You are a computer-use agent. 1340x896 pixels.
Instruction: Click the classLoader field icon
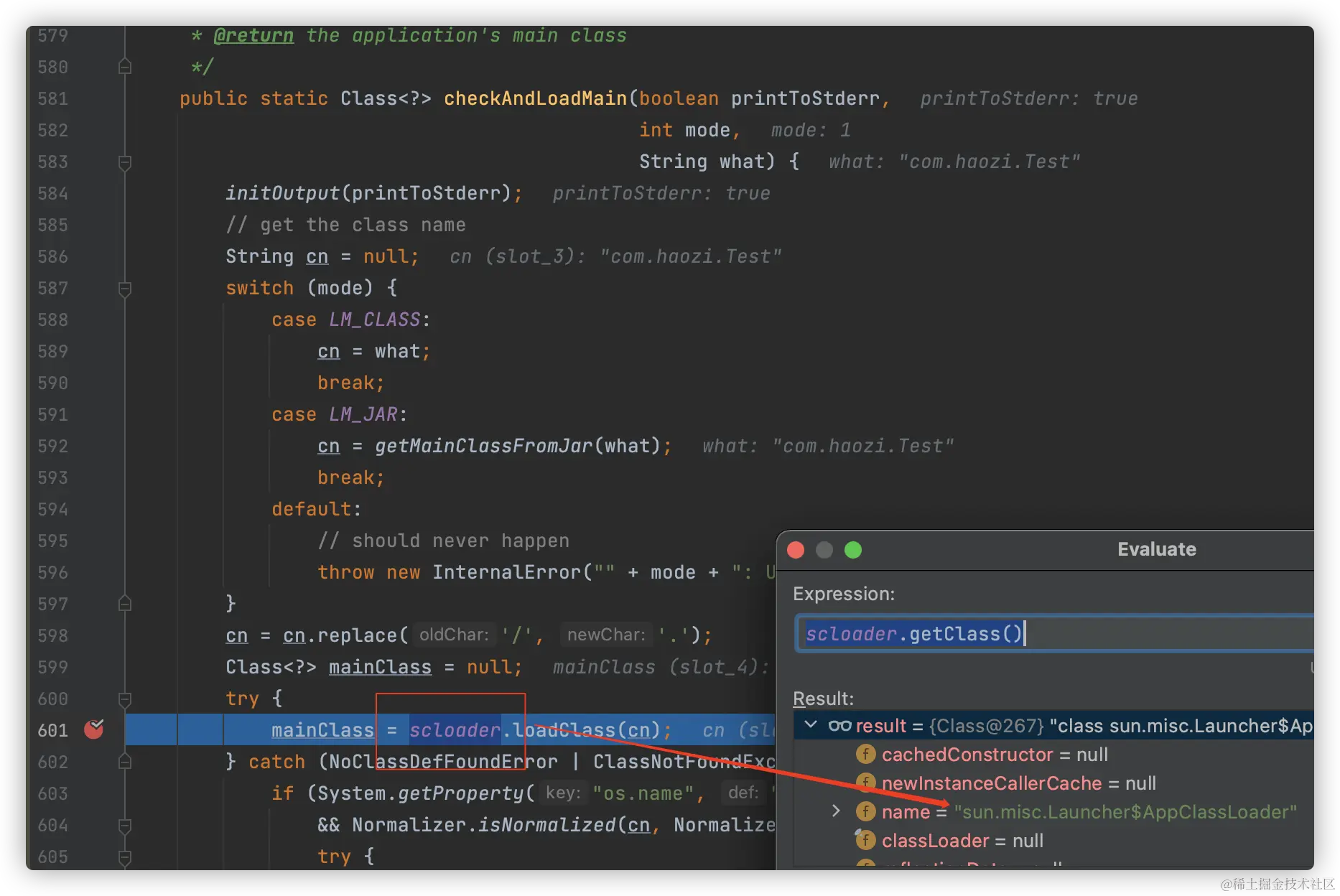coord(865,840)
